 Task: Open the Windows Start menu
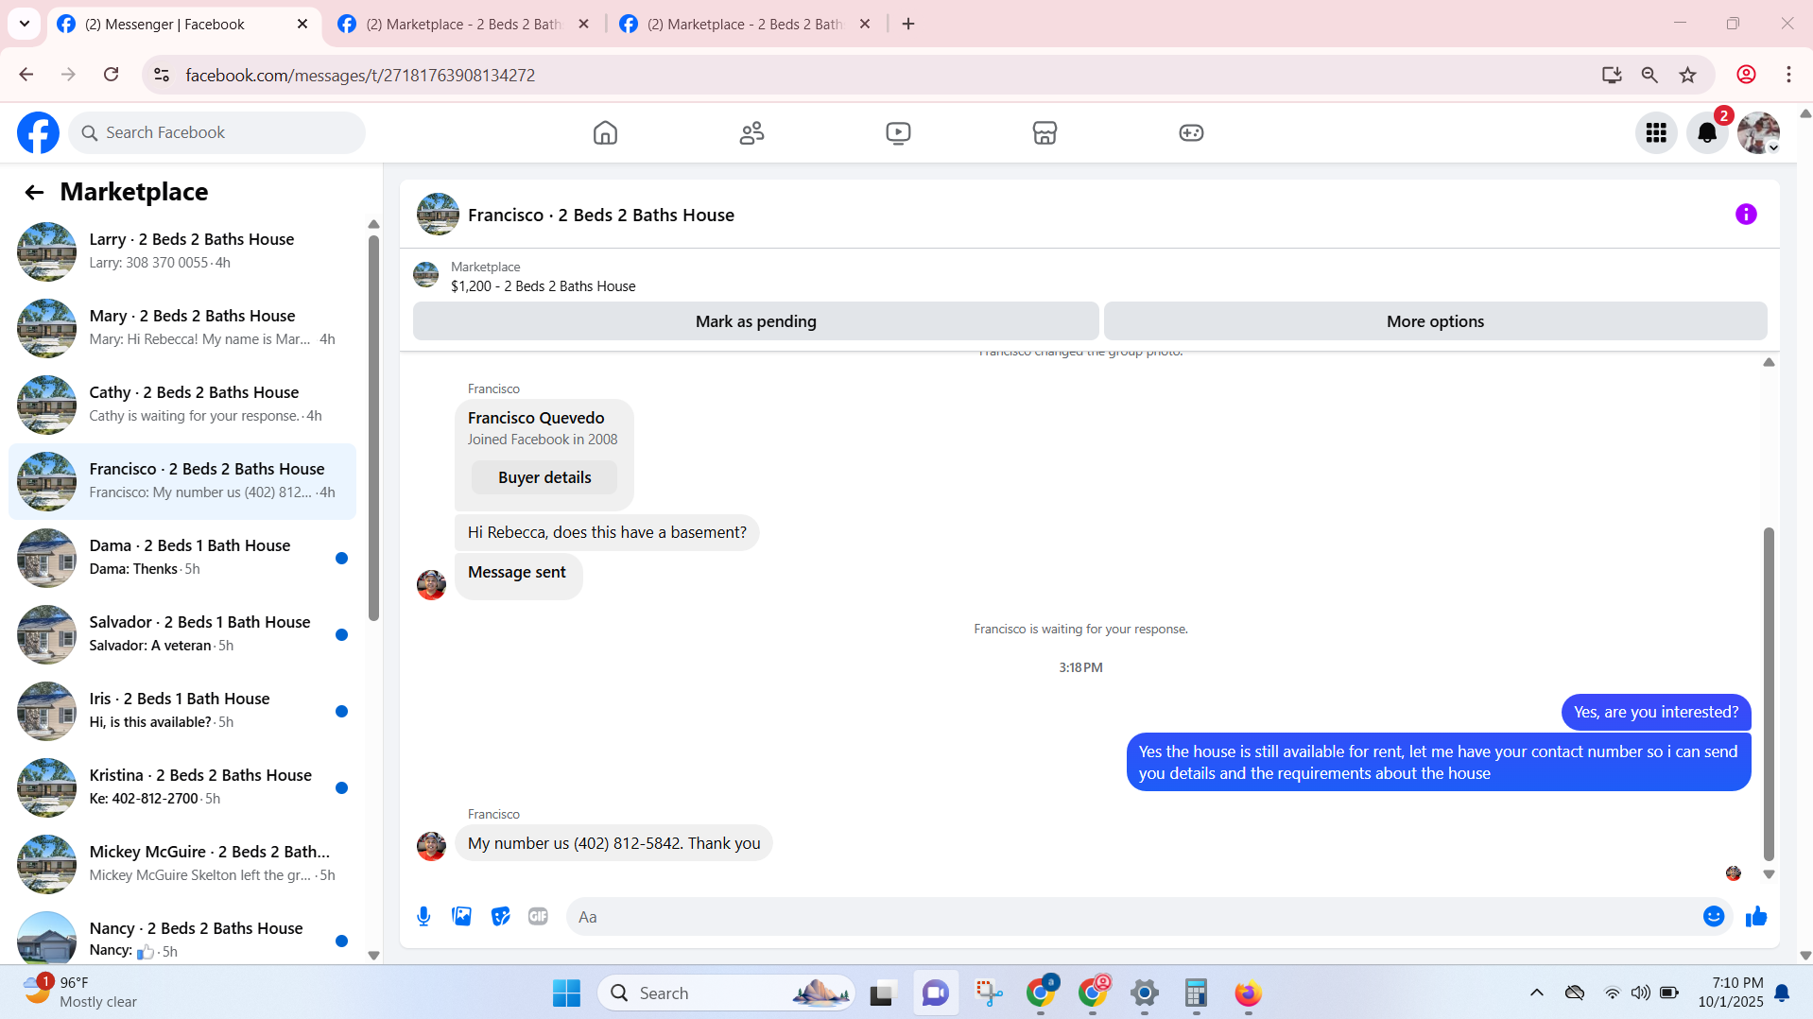566,993
